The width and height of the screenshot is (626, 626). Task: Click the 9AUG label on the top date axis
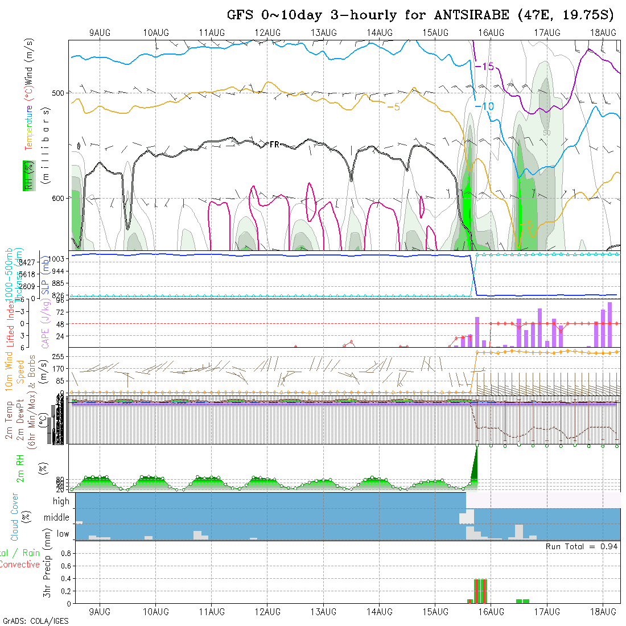[100, 33]
